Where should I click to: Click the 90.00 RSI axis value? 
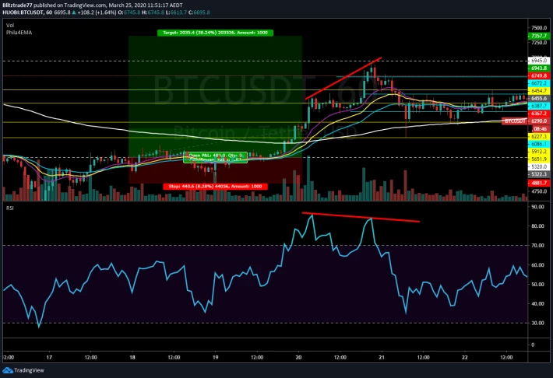tap(538, 207)
